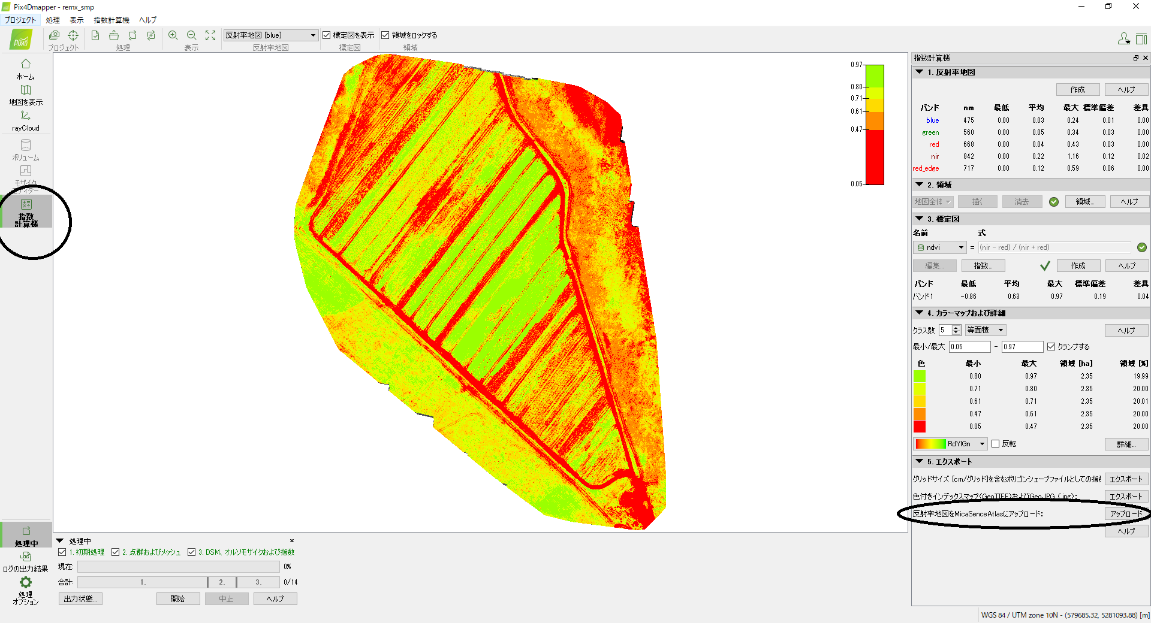Open the ボリューム volumes view
1151x623 pixels.
(x=25, y=150)
